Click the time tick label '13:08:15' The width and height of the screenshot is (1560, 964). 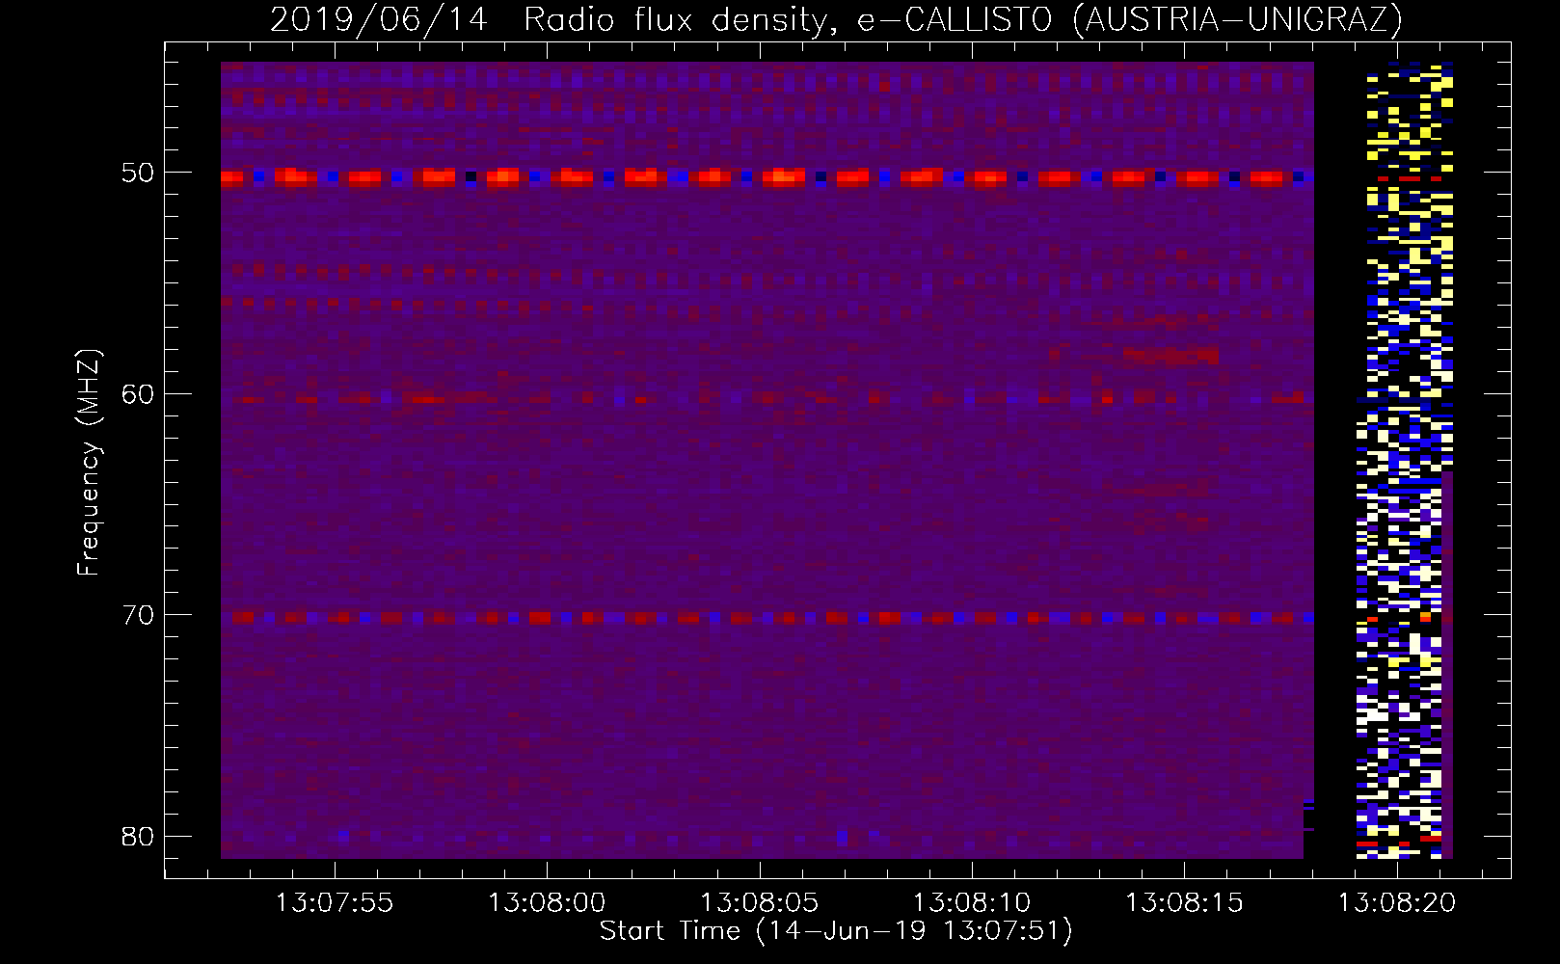pos(1184,903)
